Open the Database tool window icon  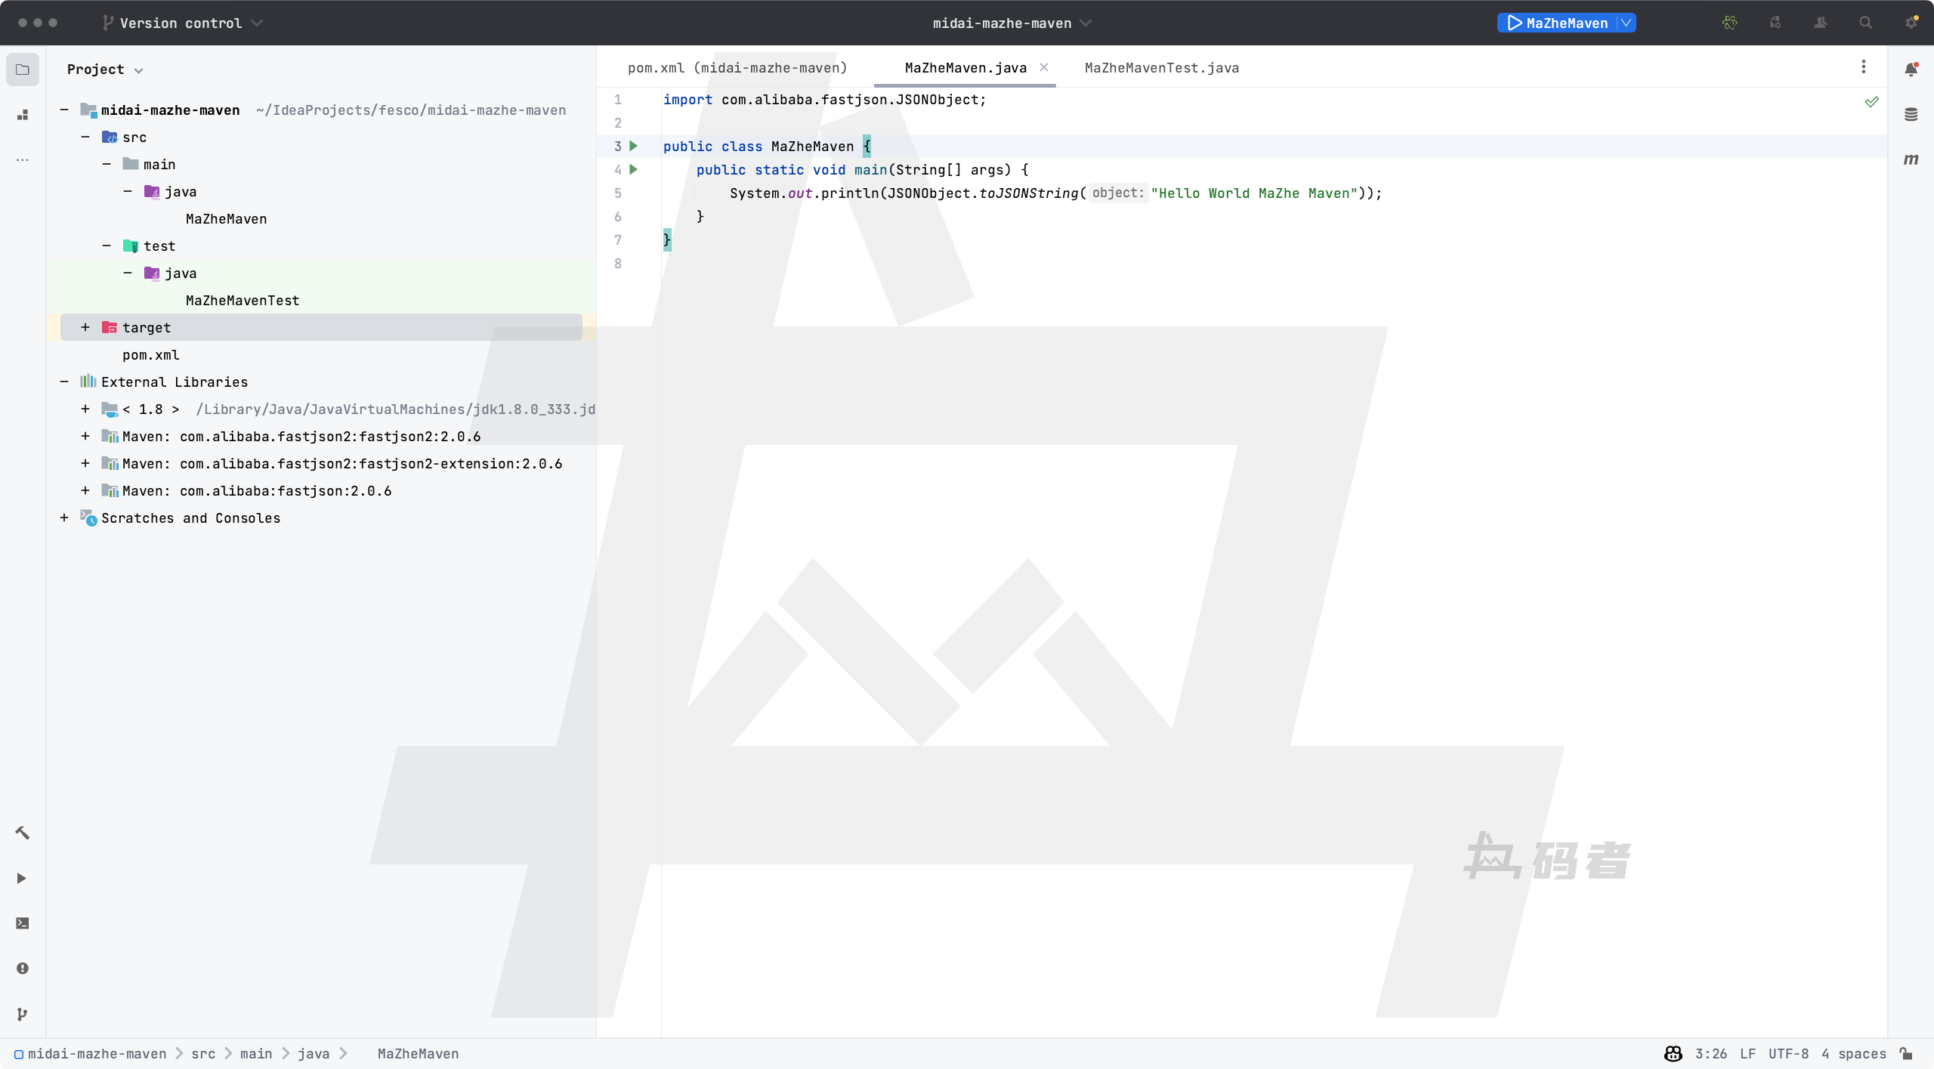coord(1911,115)
